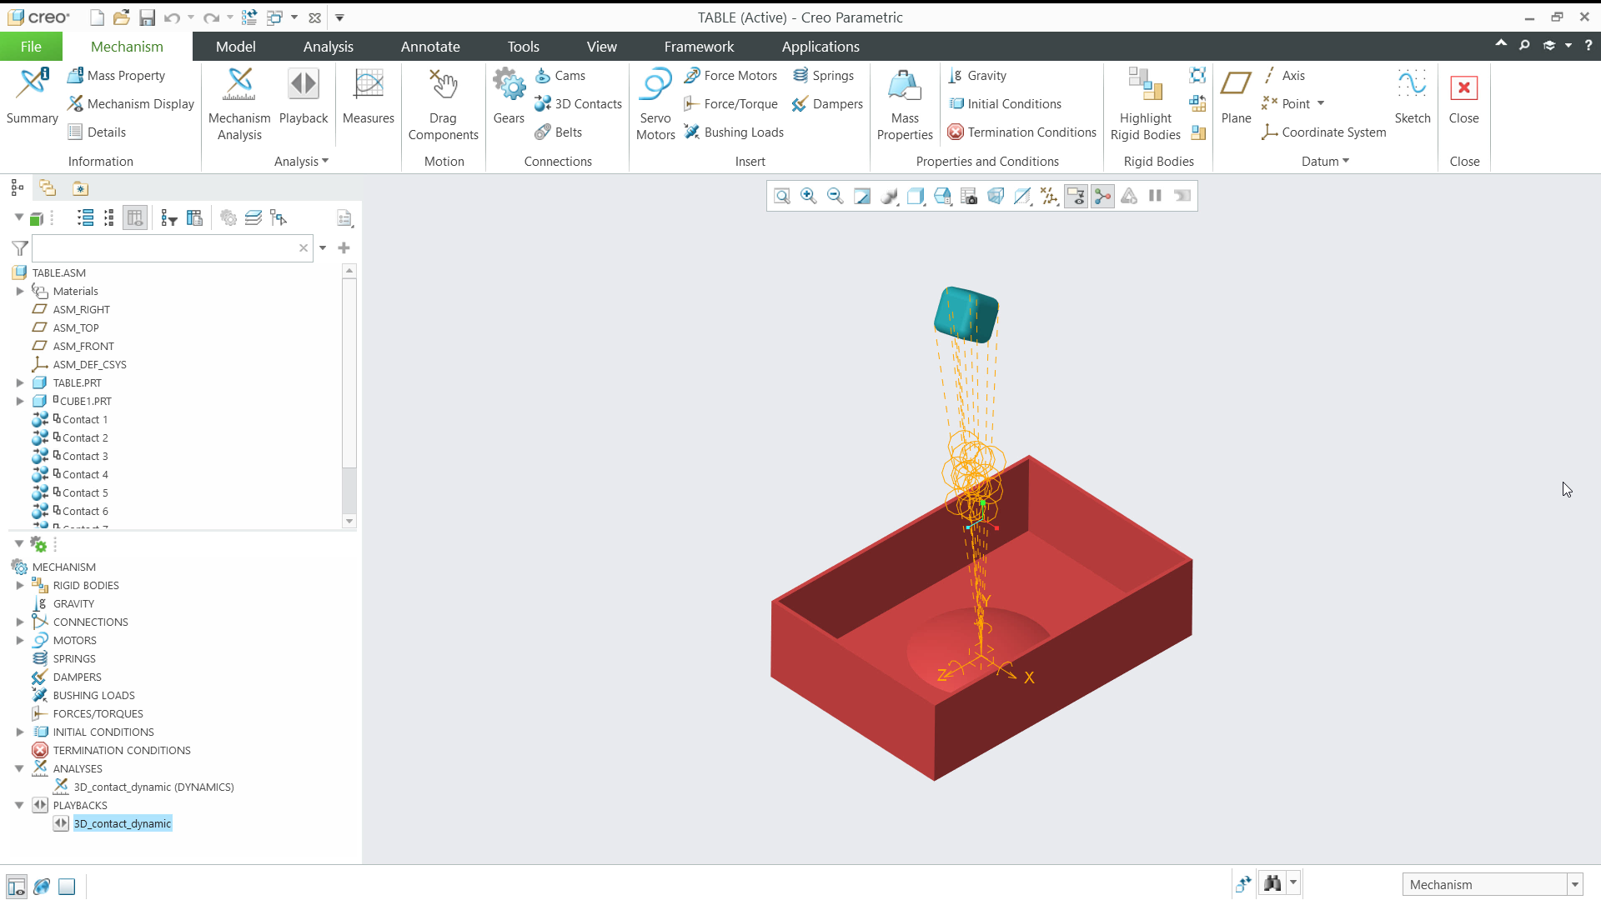The height and width of the screenshot is (900, 1601).
Task: Open the Annotate tab
Action: pos(430,47)
